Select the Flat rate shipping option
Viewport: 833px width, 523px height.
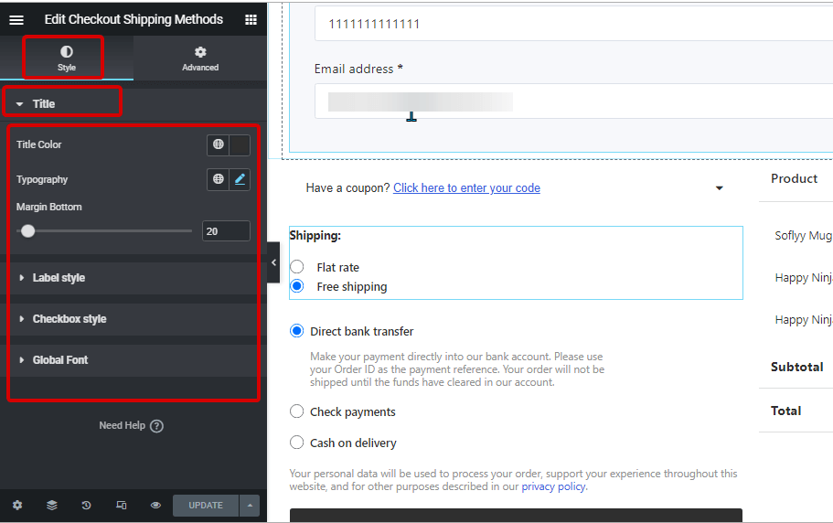297,267
